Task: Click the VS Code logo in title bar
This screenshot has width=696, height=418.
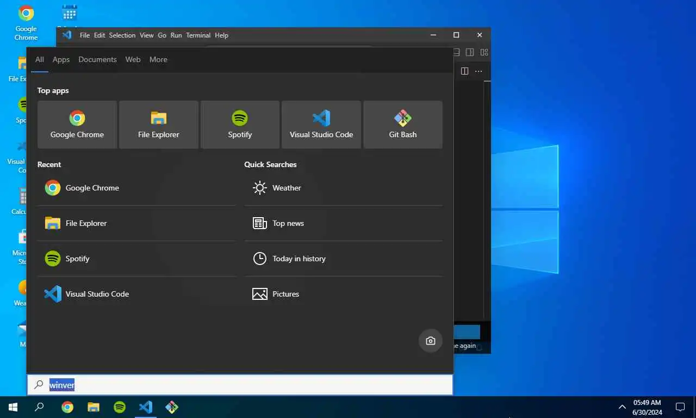Action: (x=67, y=35)
